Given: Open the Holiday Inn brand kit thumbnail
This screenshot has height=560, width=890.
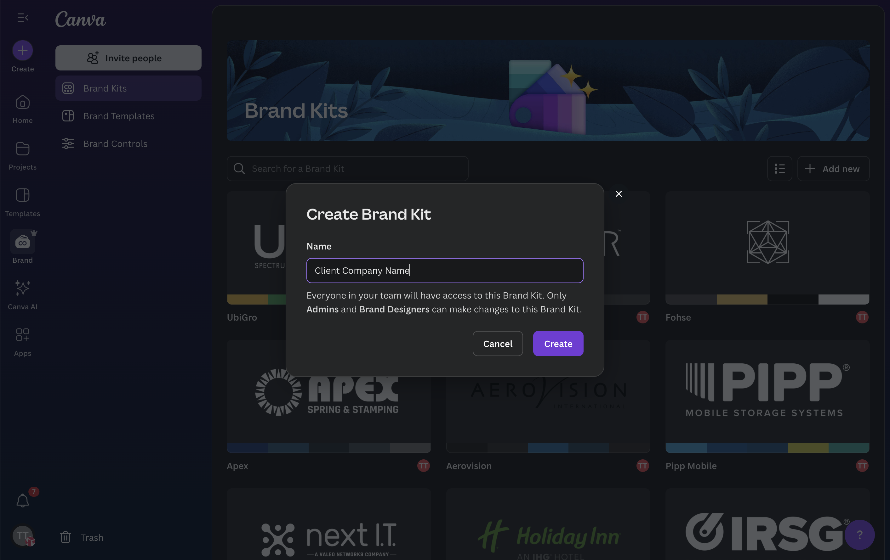Looking at the screenshot, I should [x=548, y=524].
